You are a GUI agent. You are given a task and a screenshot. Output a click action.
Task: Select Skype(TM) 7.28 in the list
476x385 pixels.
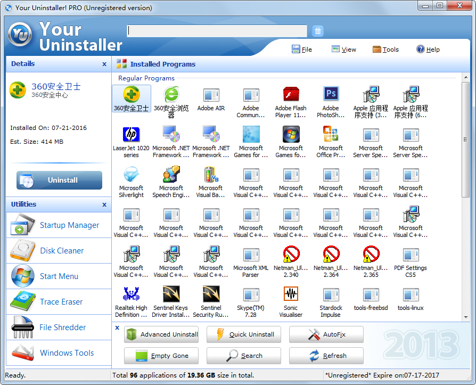pyautogui.click(x=251, y=294)
